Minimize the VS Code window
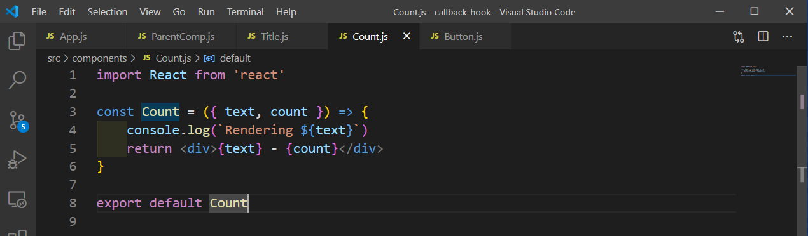 pos(721,11)
